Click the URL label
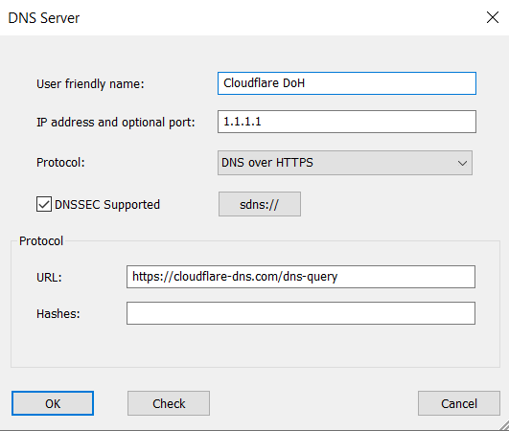The height and width of the screenshot is (431, 509). pyautogui.click(x=49, y=278)
